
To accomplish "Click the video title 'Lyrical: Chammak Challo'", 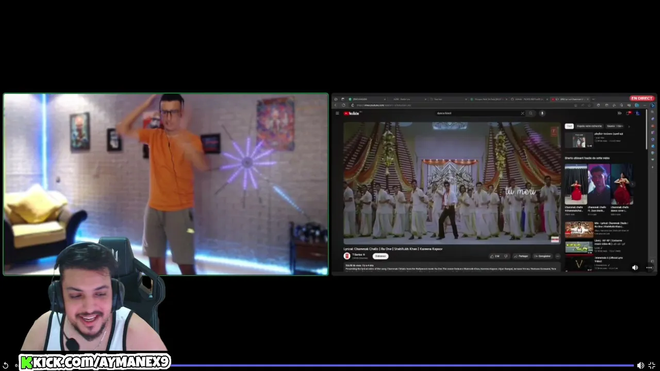I will pos(393,249).
